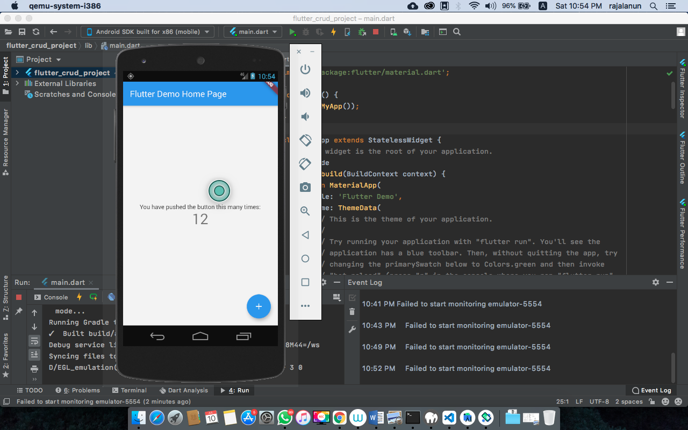Open Event Log settings wrench icon
The width and height of the screenshot is (688, 430).
pos(352,329)
